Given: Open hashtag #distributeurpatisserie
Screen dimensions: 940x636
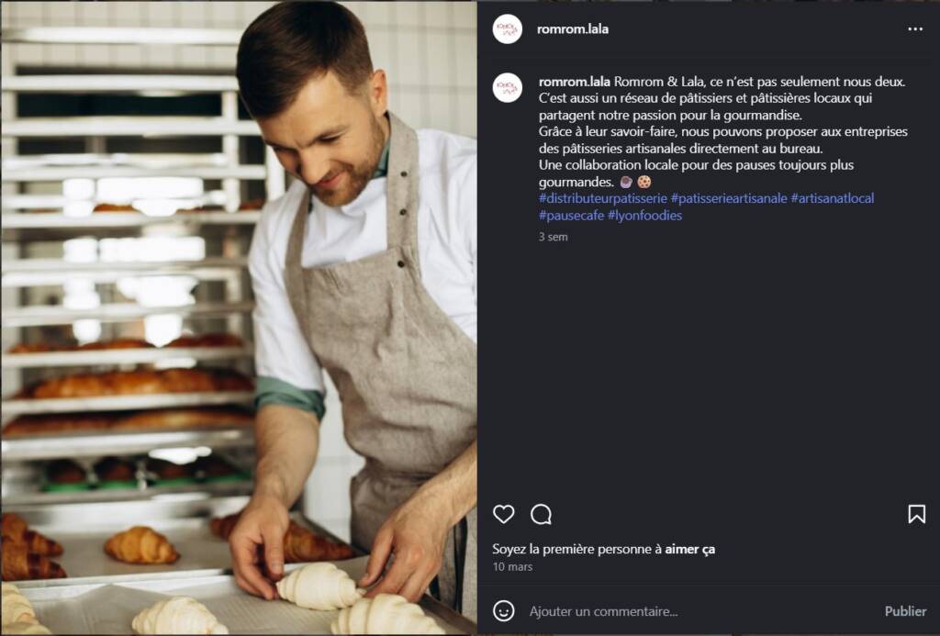Looking at the screenshot, I should [602, 198].
